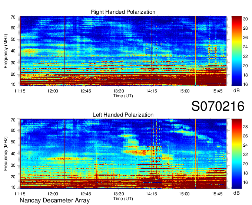Click the 'Nancay Decameter Array' caption
The image size is (252, 205).
coord(54,201)
